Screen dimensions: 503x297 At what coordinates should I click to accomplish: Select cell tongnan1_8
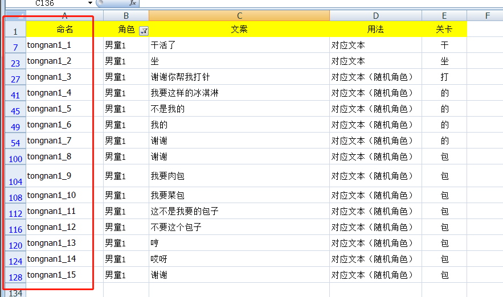[64, 156]
